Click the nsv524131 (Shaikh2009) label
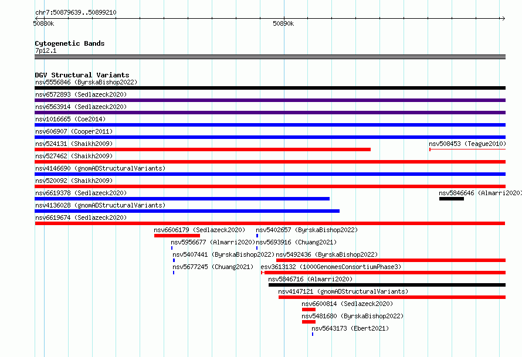 74,144
